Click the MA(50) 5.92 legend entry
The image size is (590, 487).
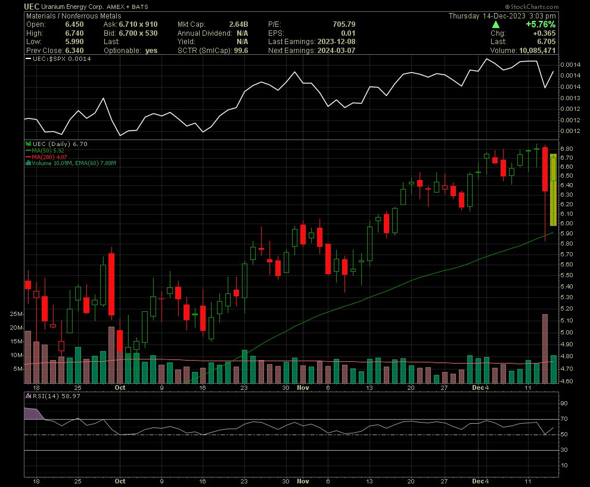(48, 151)
